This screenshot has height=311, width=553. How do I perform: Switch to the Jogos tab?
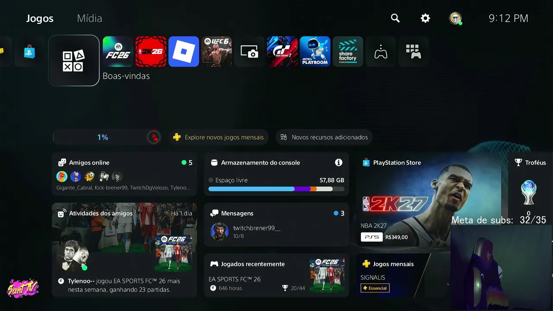pyautogui.click(x=40, y=18)
